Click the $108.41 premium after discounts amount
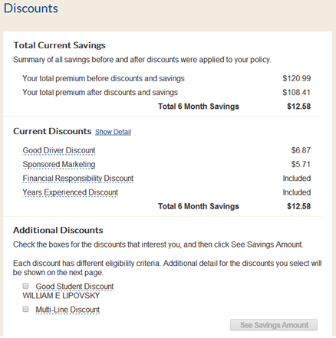 pos(297,92)
